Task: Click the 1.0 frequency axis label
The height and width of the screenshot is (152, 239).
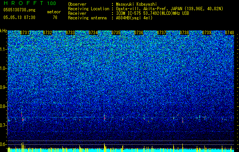Action: (3, 68)
